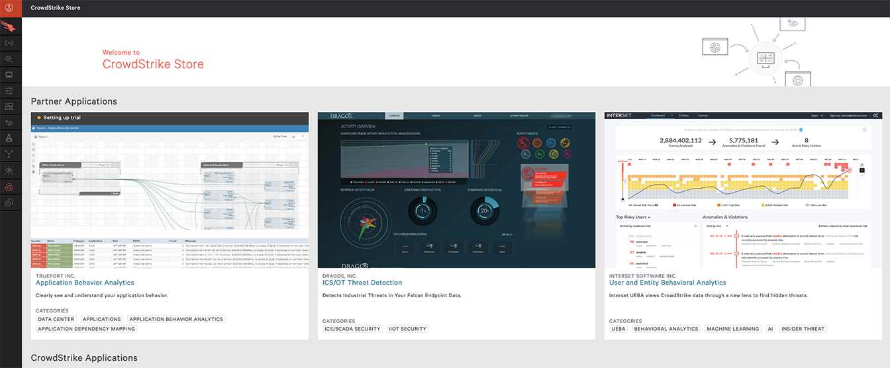
Task: Open the Dashboards layout icon
Action: (x=9, y=106)
